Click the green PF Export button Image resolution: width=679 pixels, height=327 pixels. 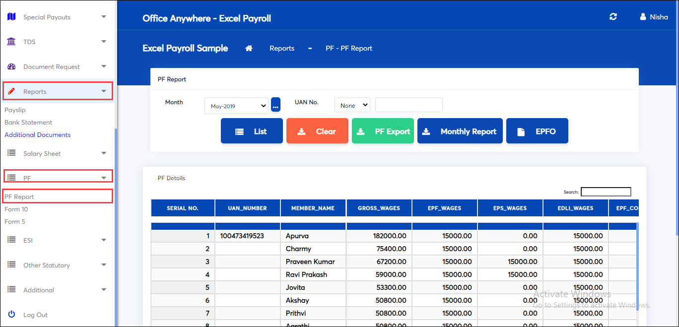pos(383,131)
